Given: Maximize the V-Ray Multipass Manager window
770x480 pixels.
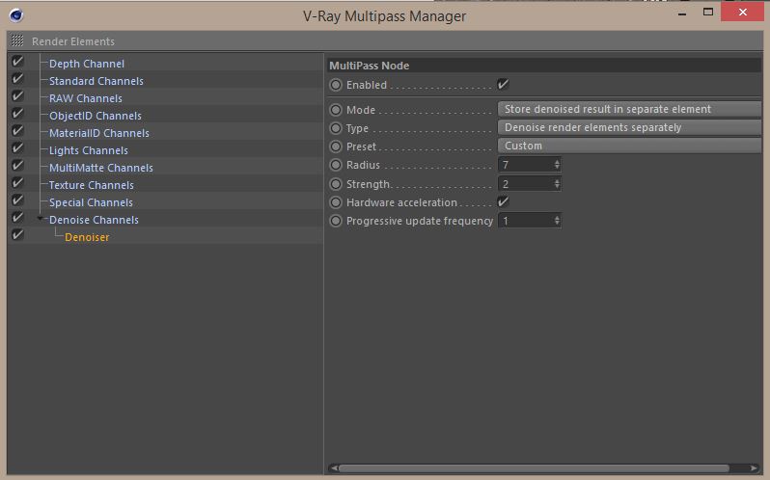Looking at the screenshot, I should (708, 12).
